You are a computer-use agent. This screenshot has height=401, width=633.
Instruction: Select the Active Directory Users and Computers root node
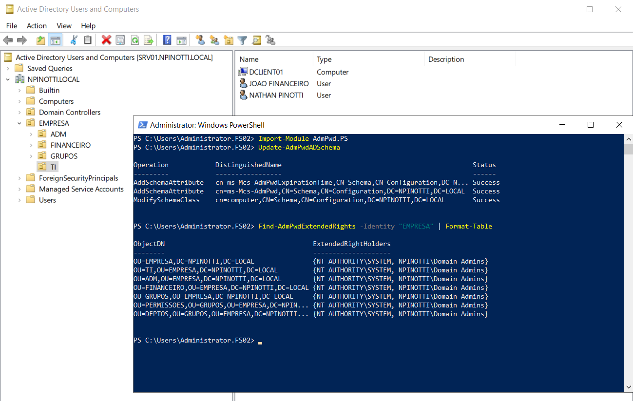(x=114, y=57)
